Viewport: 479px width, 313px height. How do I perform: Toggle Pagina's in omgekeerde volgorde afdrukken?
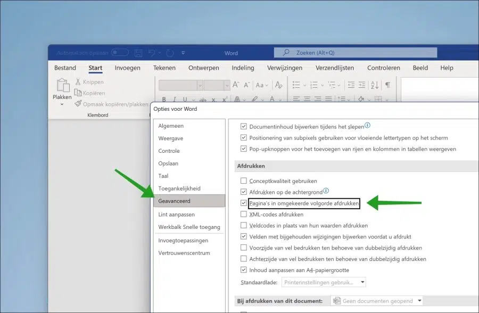point(243,203)
